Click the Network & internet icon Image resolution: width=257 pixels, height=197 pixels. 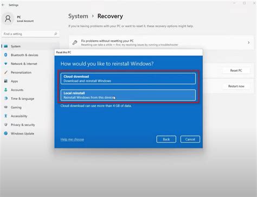pyautogui.click(x=6, y=63)
